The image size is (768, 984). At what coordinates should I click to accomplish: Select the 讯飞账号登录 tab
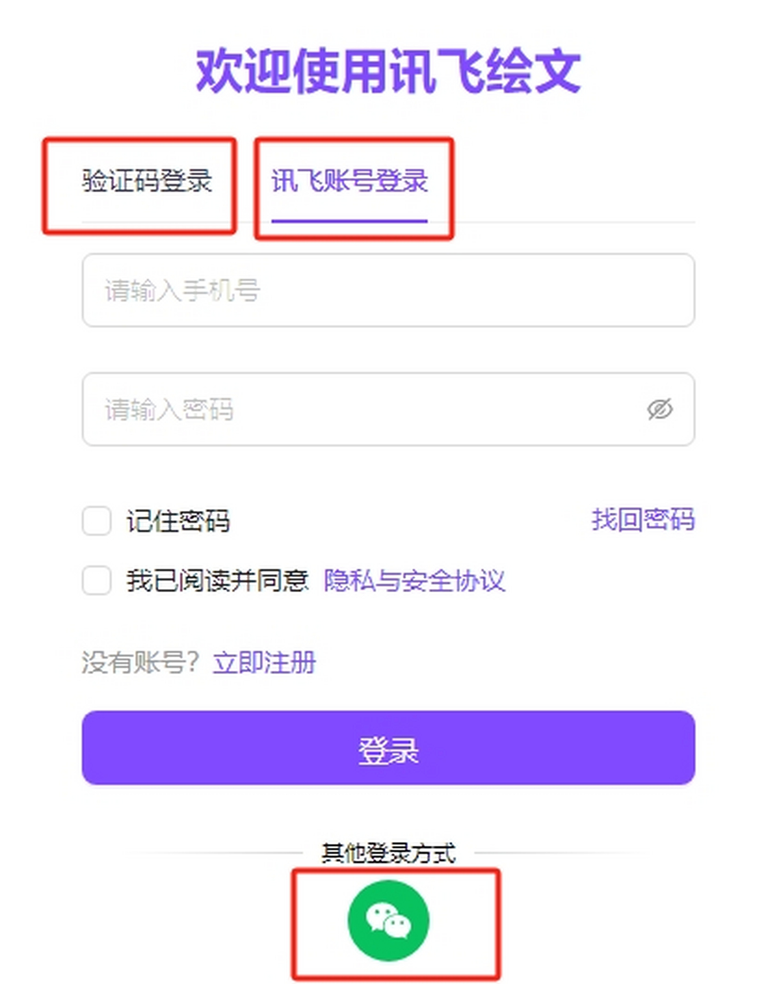349,181
